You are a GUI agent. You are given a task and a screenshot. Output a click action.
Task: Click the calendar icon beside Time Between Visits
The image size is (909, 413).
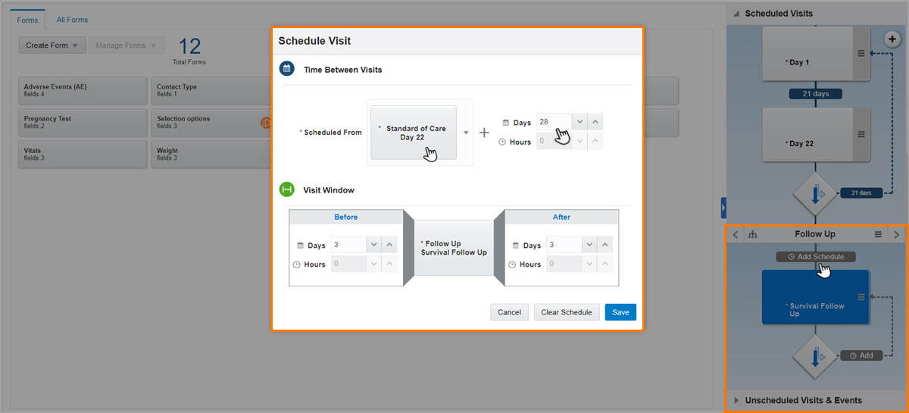[287, 69]
